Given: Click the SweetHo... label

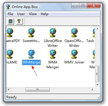Looking at the screenshot, I should click(x=31, y=41).
